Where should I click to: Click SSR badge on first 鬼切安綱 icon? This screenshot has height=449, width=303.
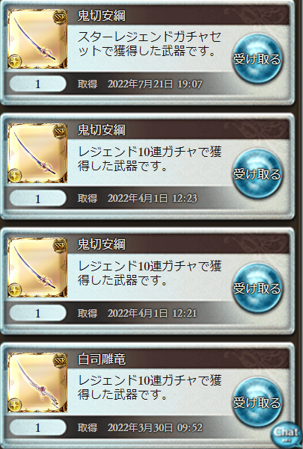(x=60, y=16)
